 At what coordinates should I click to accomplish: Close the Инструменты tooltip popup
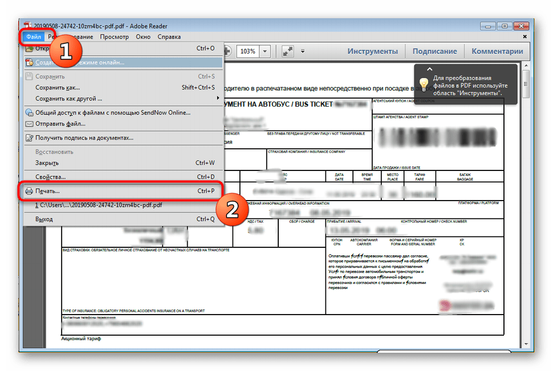pos(430,68)
